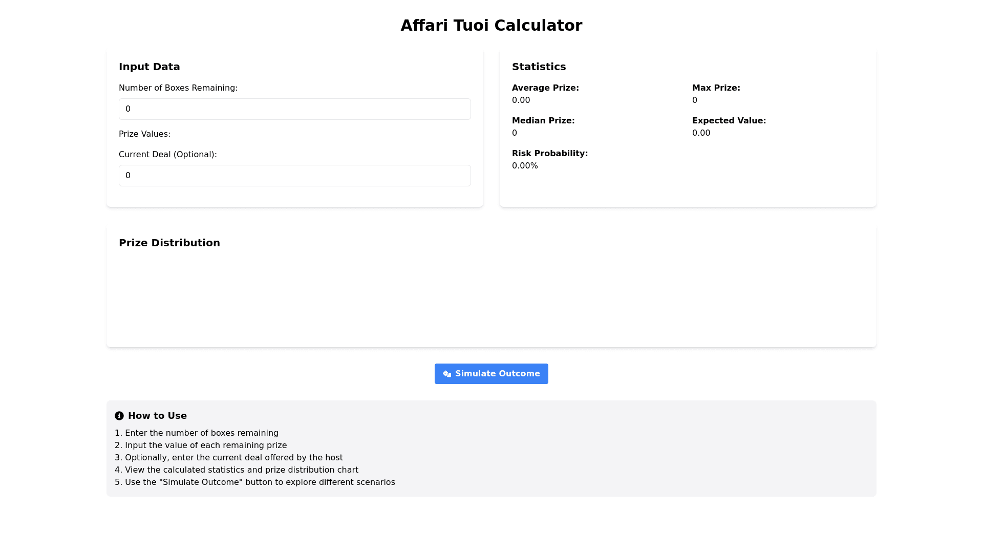Click the dice icon on Simulate Outcome
This screenshot has width=983, height=553.
447,374
